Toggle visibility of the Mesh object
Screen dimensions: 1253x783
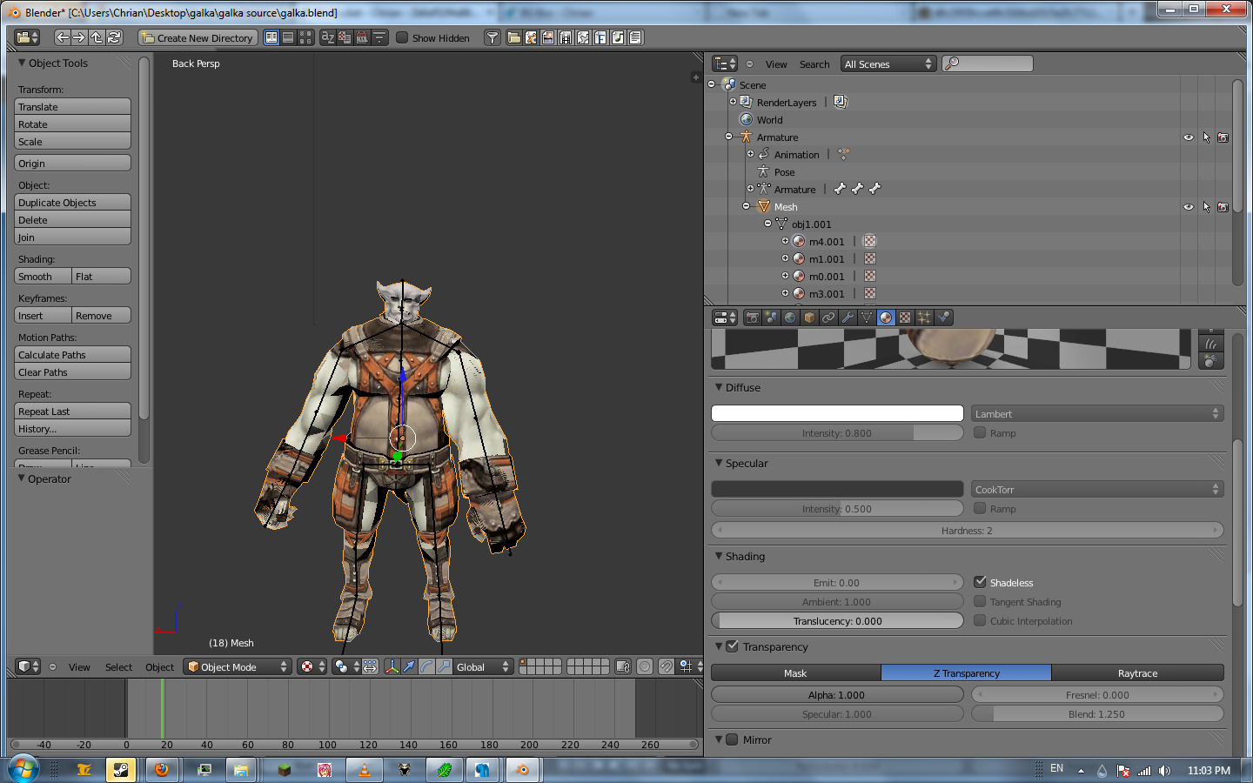(1189, 207)
